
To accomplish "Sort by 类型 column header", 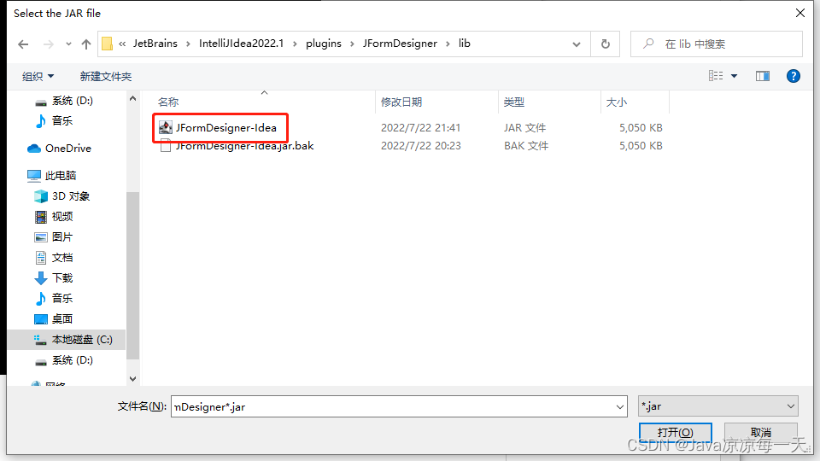I will click(x=514, y=102).
